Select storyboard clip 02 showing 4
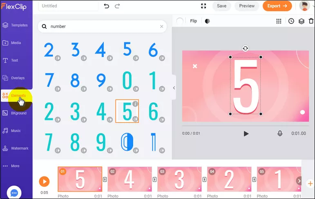 pos(130,179)
